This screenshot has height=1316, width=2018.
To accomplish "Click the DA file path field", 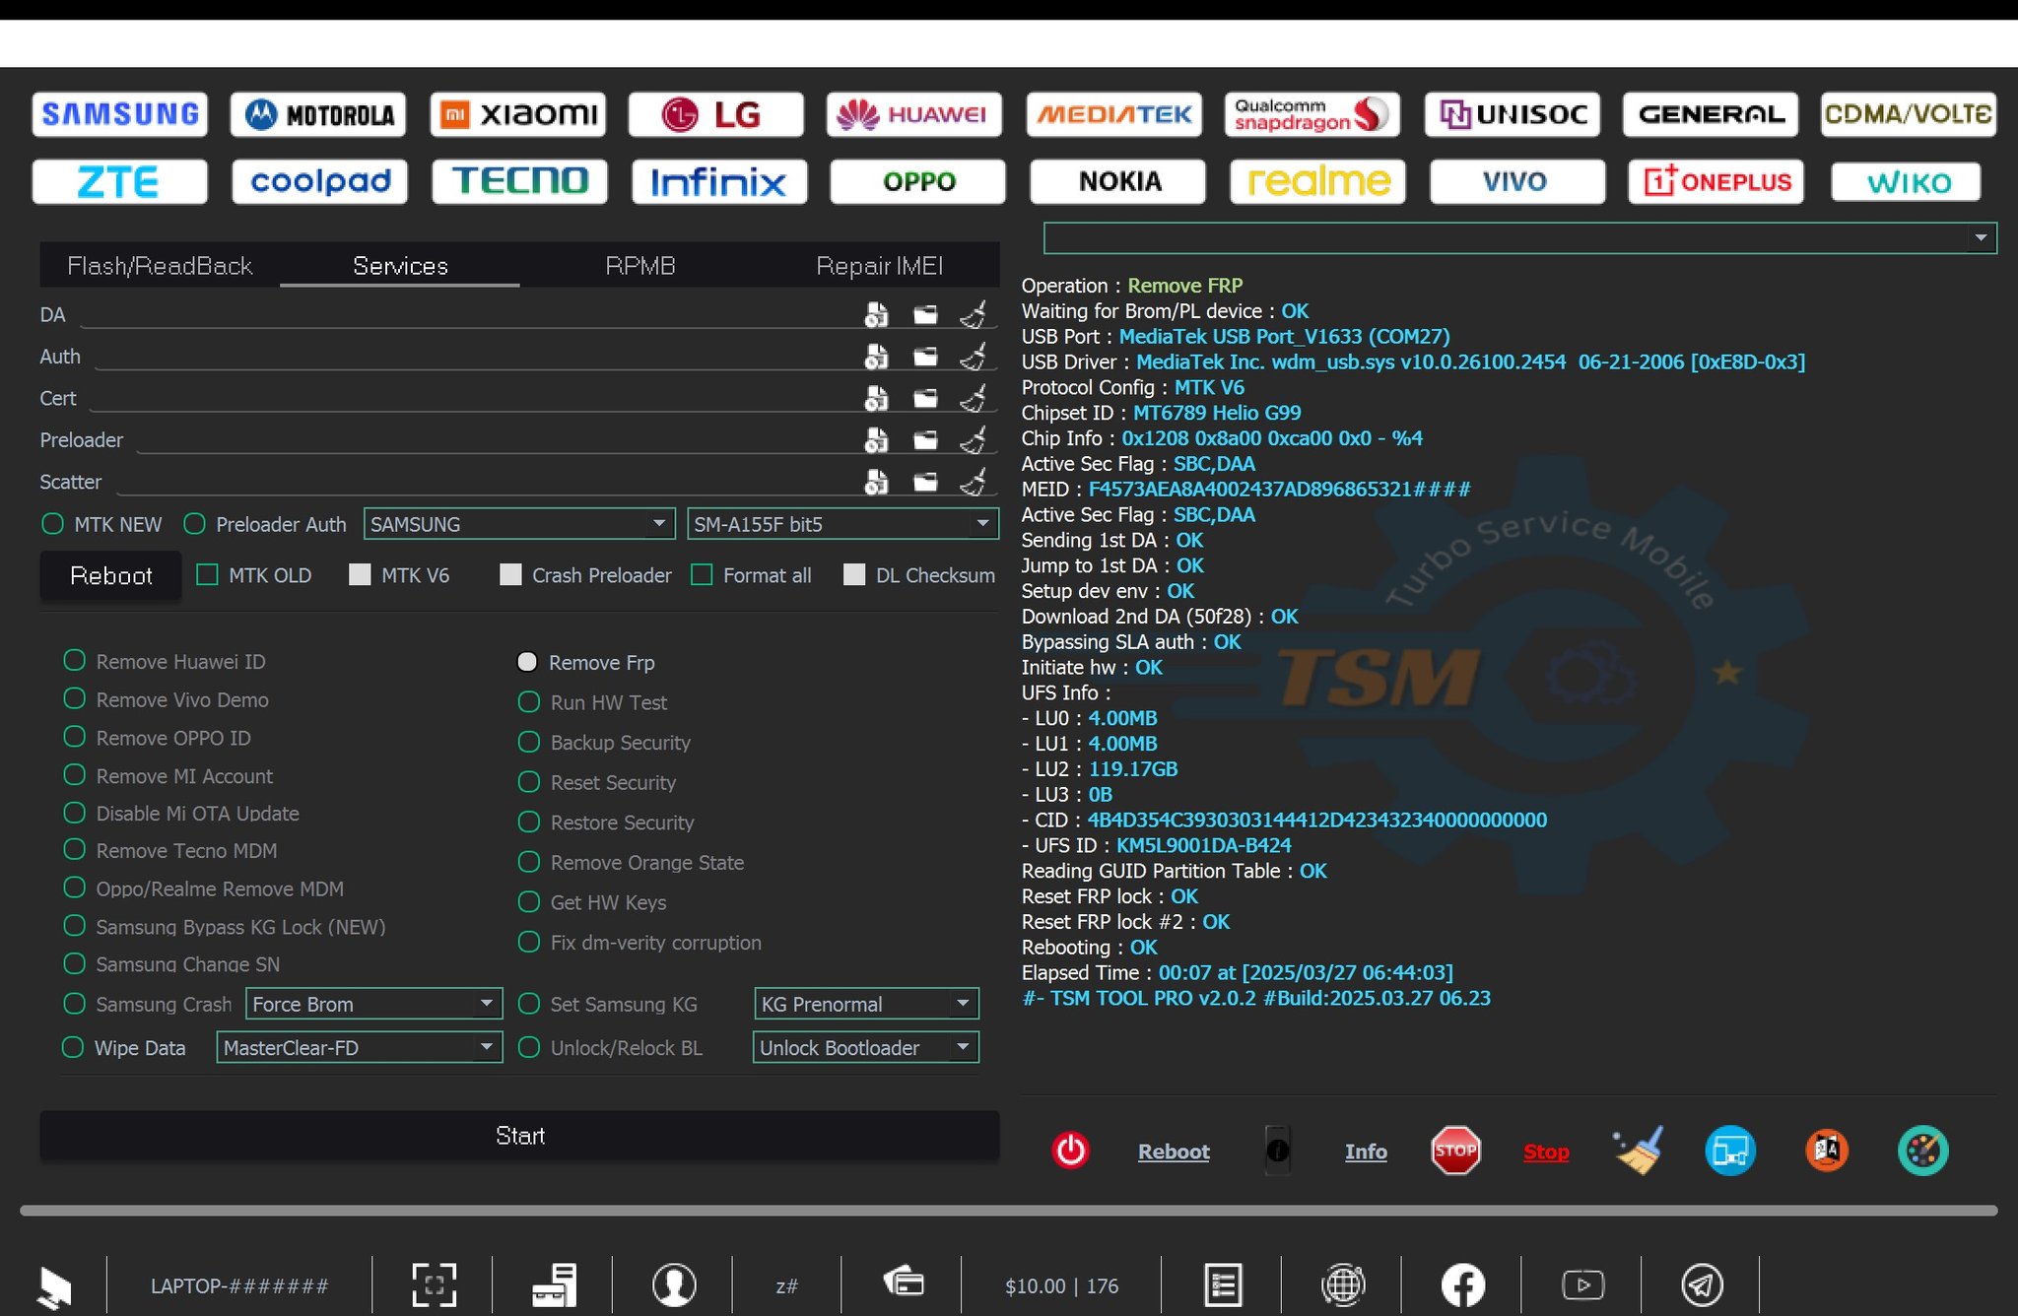I will pyautogui.click(x=469, y=314).
